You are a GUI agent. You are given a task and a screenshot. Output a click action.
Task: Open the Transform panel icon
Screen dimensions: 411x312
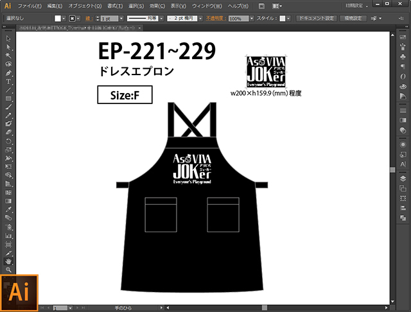(403, 198)
